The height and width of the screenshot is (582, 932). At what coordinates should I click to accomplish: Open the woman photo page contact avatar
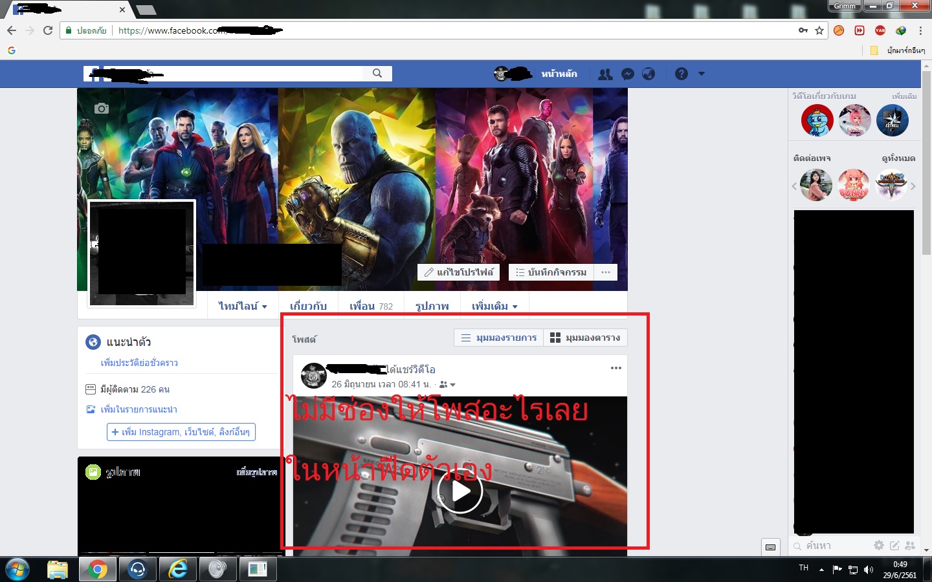click(x=816, y=185)
